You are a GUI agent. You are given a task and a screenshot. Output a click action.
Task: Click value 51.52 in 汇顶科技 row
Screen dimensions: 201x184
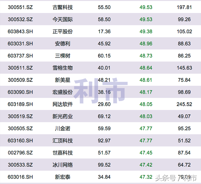[x=184, y=141]
